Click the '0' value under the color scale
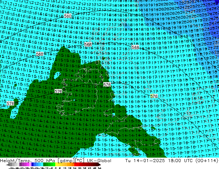The image size is (219, 169). [x=56, y=168]
